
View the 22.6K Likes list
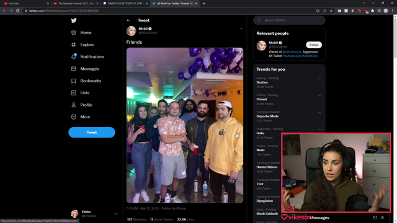point(185,219)
